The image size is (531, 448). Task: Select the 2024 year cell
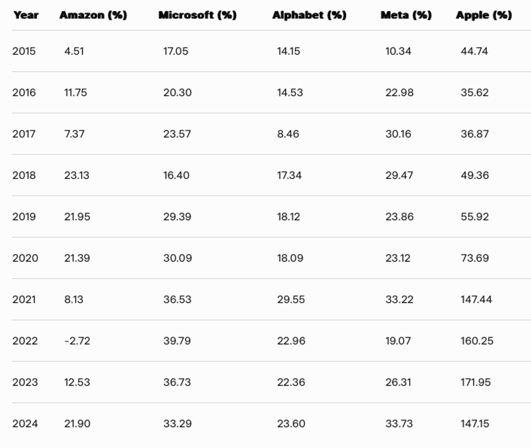tap(25, 424)
